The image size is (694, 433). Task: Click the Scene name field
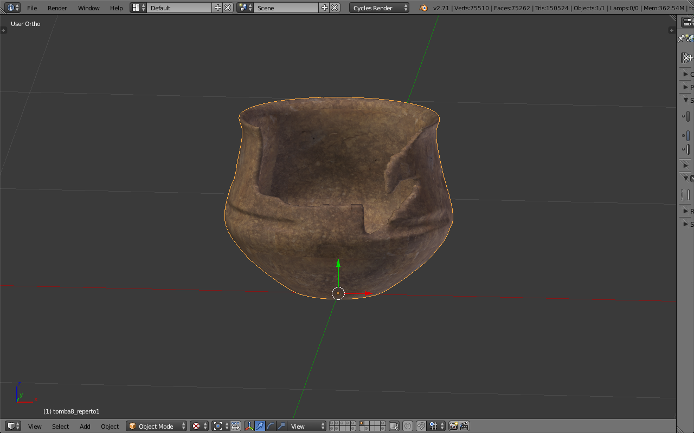click(x=286, y=8)
